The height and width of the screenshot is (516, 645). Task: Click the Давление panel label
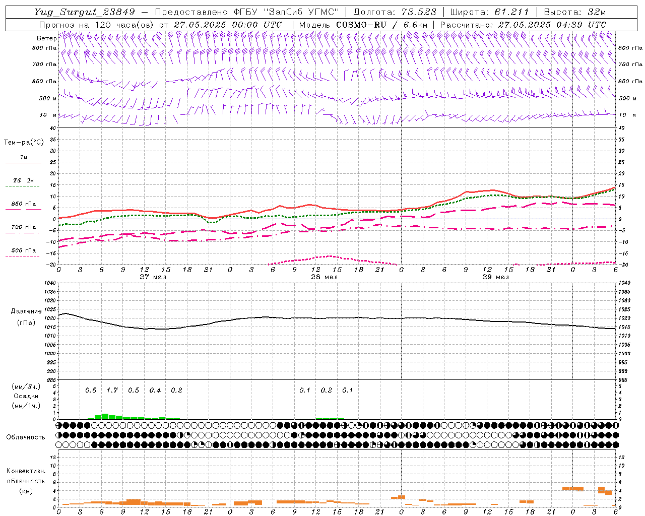(26, 311)
